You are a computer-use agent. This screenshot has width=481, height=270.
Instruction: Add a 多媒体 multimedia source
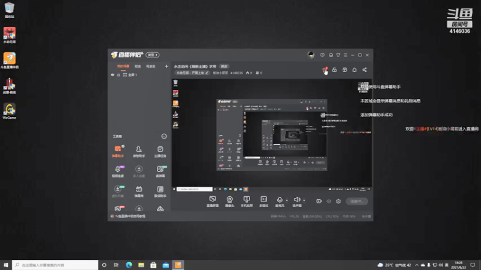coord(263,202)
